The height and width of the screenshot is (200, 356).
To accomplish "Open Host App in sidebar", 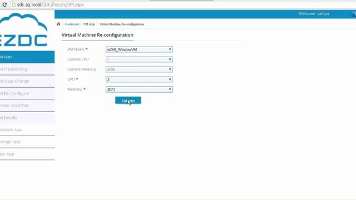I will (27, 154).
